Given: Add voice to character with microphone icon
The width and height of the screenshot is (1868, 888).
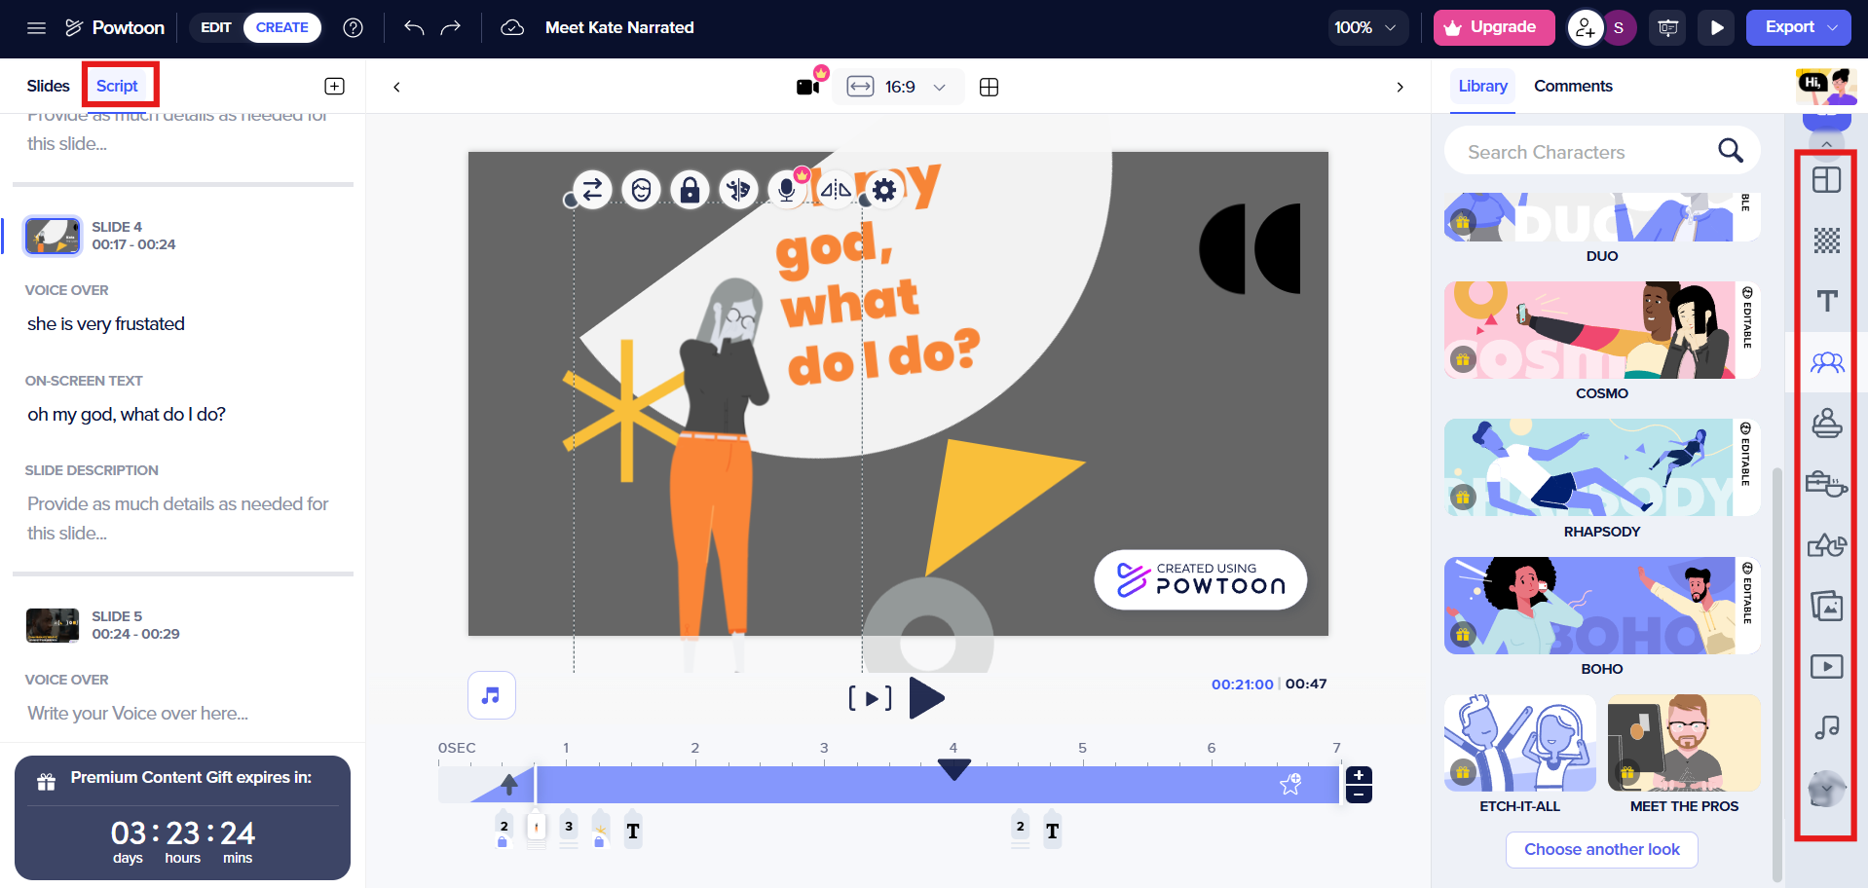Looking at the screenshot, I should (x=787, y=190).
